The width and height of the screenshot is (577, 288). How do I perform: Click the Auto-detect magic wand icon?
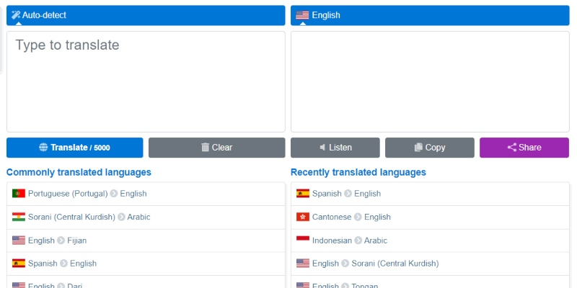click(x=16, y=15)
